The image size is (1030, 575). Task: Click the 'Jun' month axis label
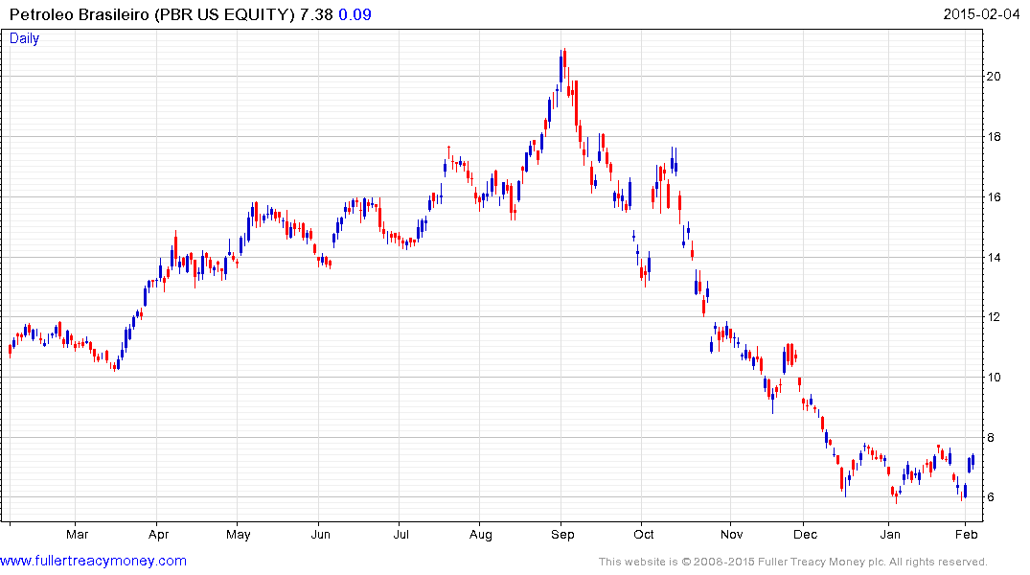coord(320,534)
